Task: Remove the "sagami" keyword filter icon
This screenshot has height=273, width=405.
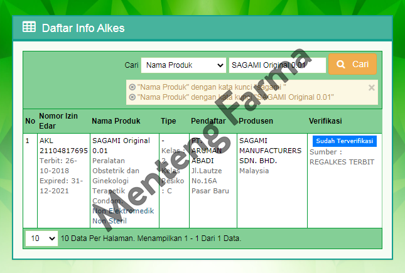Action: coord(132,87)
